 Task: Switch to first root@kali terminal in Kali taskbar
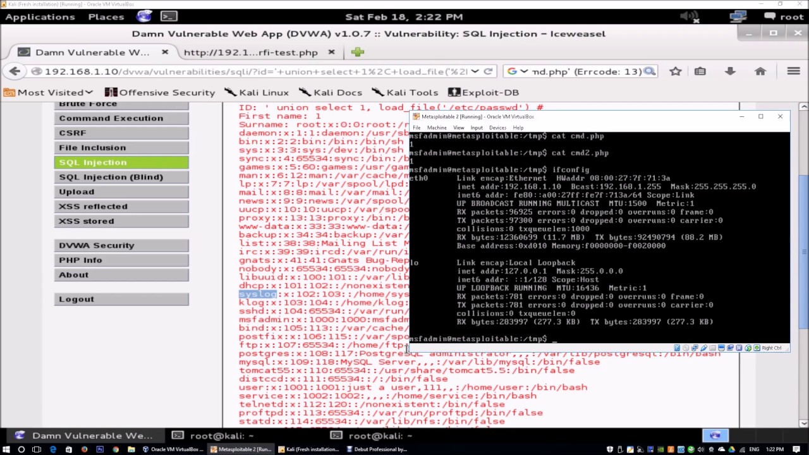[x=213, y=435]
